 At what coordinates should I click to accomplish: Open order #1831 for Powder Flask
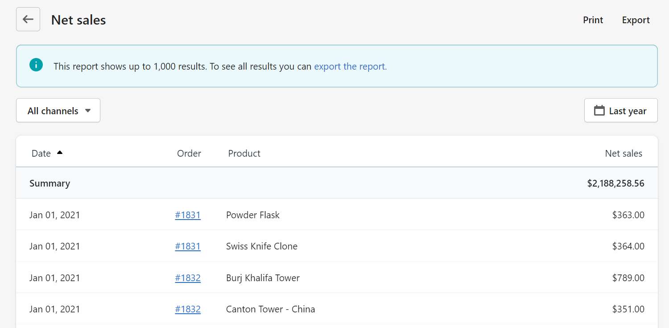[x=188, y=215]
